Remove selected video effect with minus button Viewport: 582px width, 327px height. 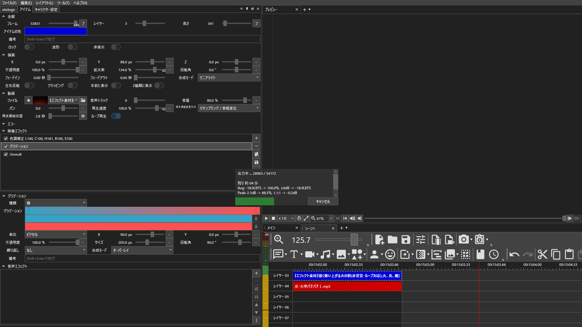[x=257, y=146]
